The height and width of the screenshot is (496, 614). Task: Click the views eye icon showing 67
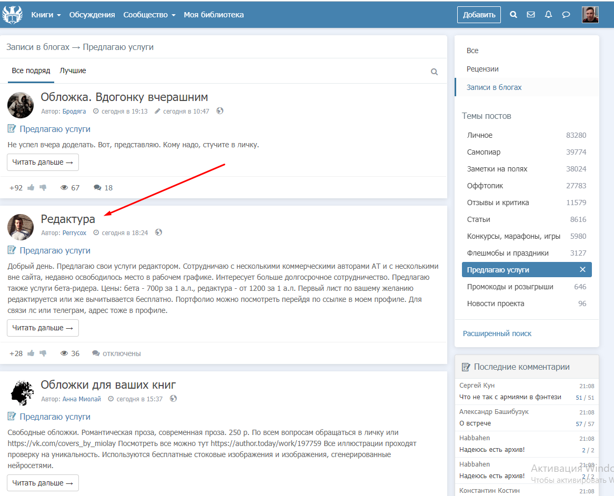coord(64,188)
